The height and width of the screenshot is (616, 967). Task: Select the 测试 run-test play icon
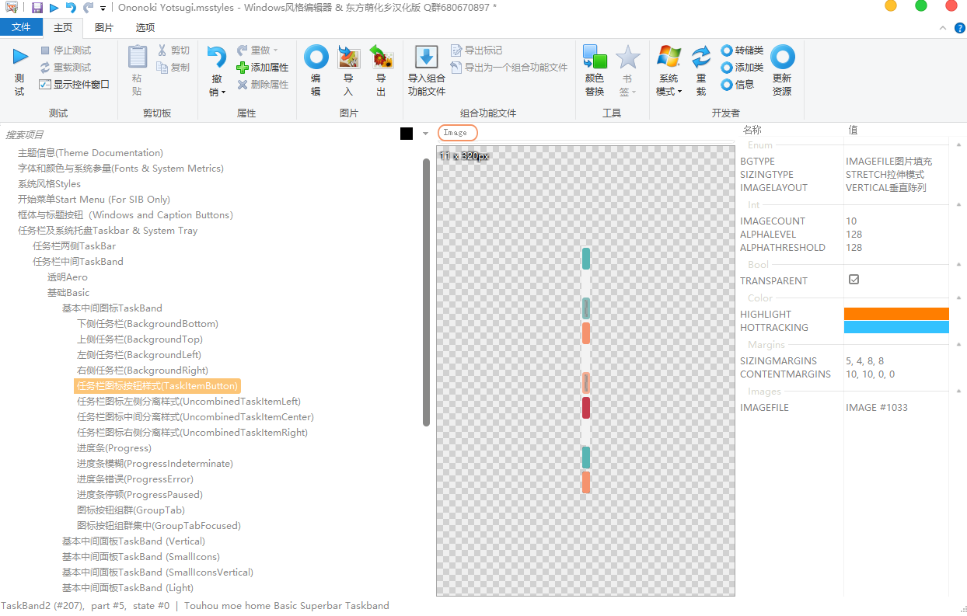(19, 56)
